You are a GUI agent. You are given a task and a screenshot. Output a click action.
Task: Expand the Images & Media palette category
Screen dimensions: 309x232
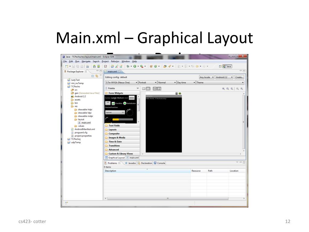pyautogui.click(x=122, y=137)
